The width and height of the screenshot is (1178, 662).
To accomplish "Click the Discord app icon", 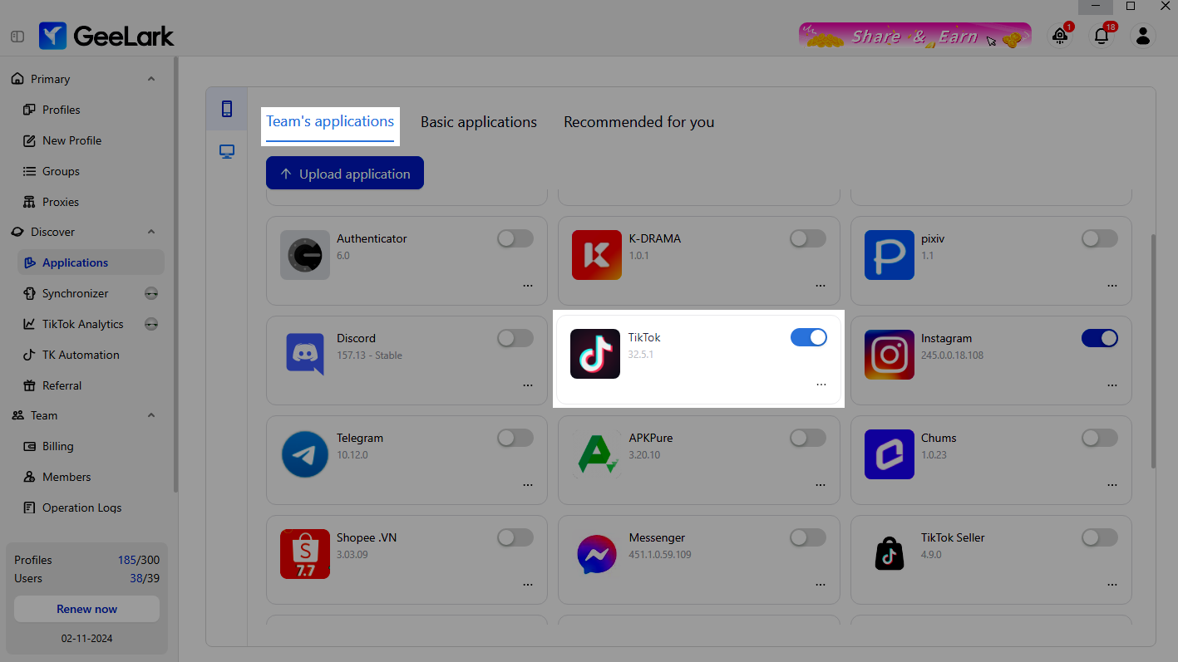I will [x=305, y=355].
